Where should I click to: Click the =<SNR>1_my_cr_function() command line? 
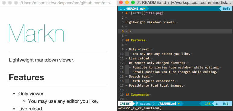140,108
